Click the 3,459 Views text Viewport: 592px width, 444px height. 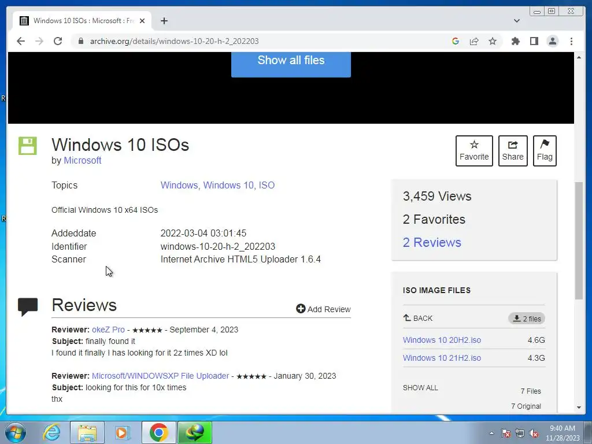tap(437, 197)
